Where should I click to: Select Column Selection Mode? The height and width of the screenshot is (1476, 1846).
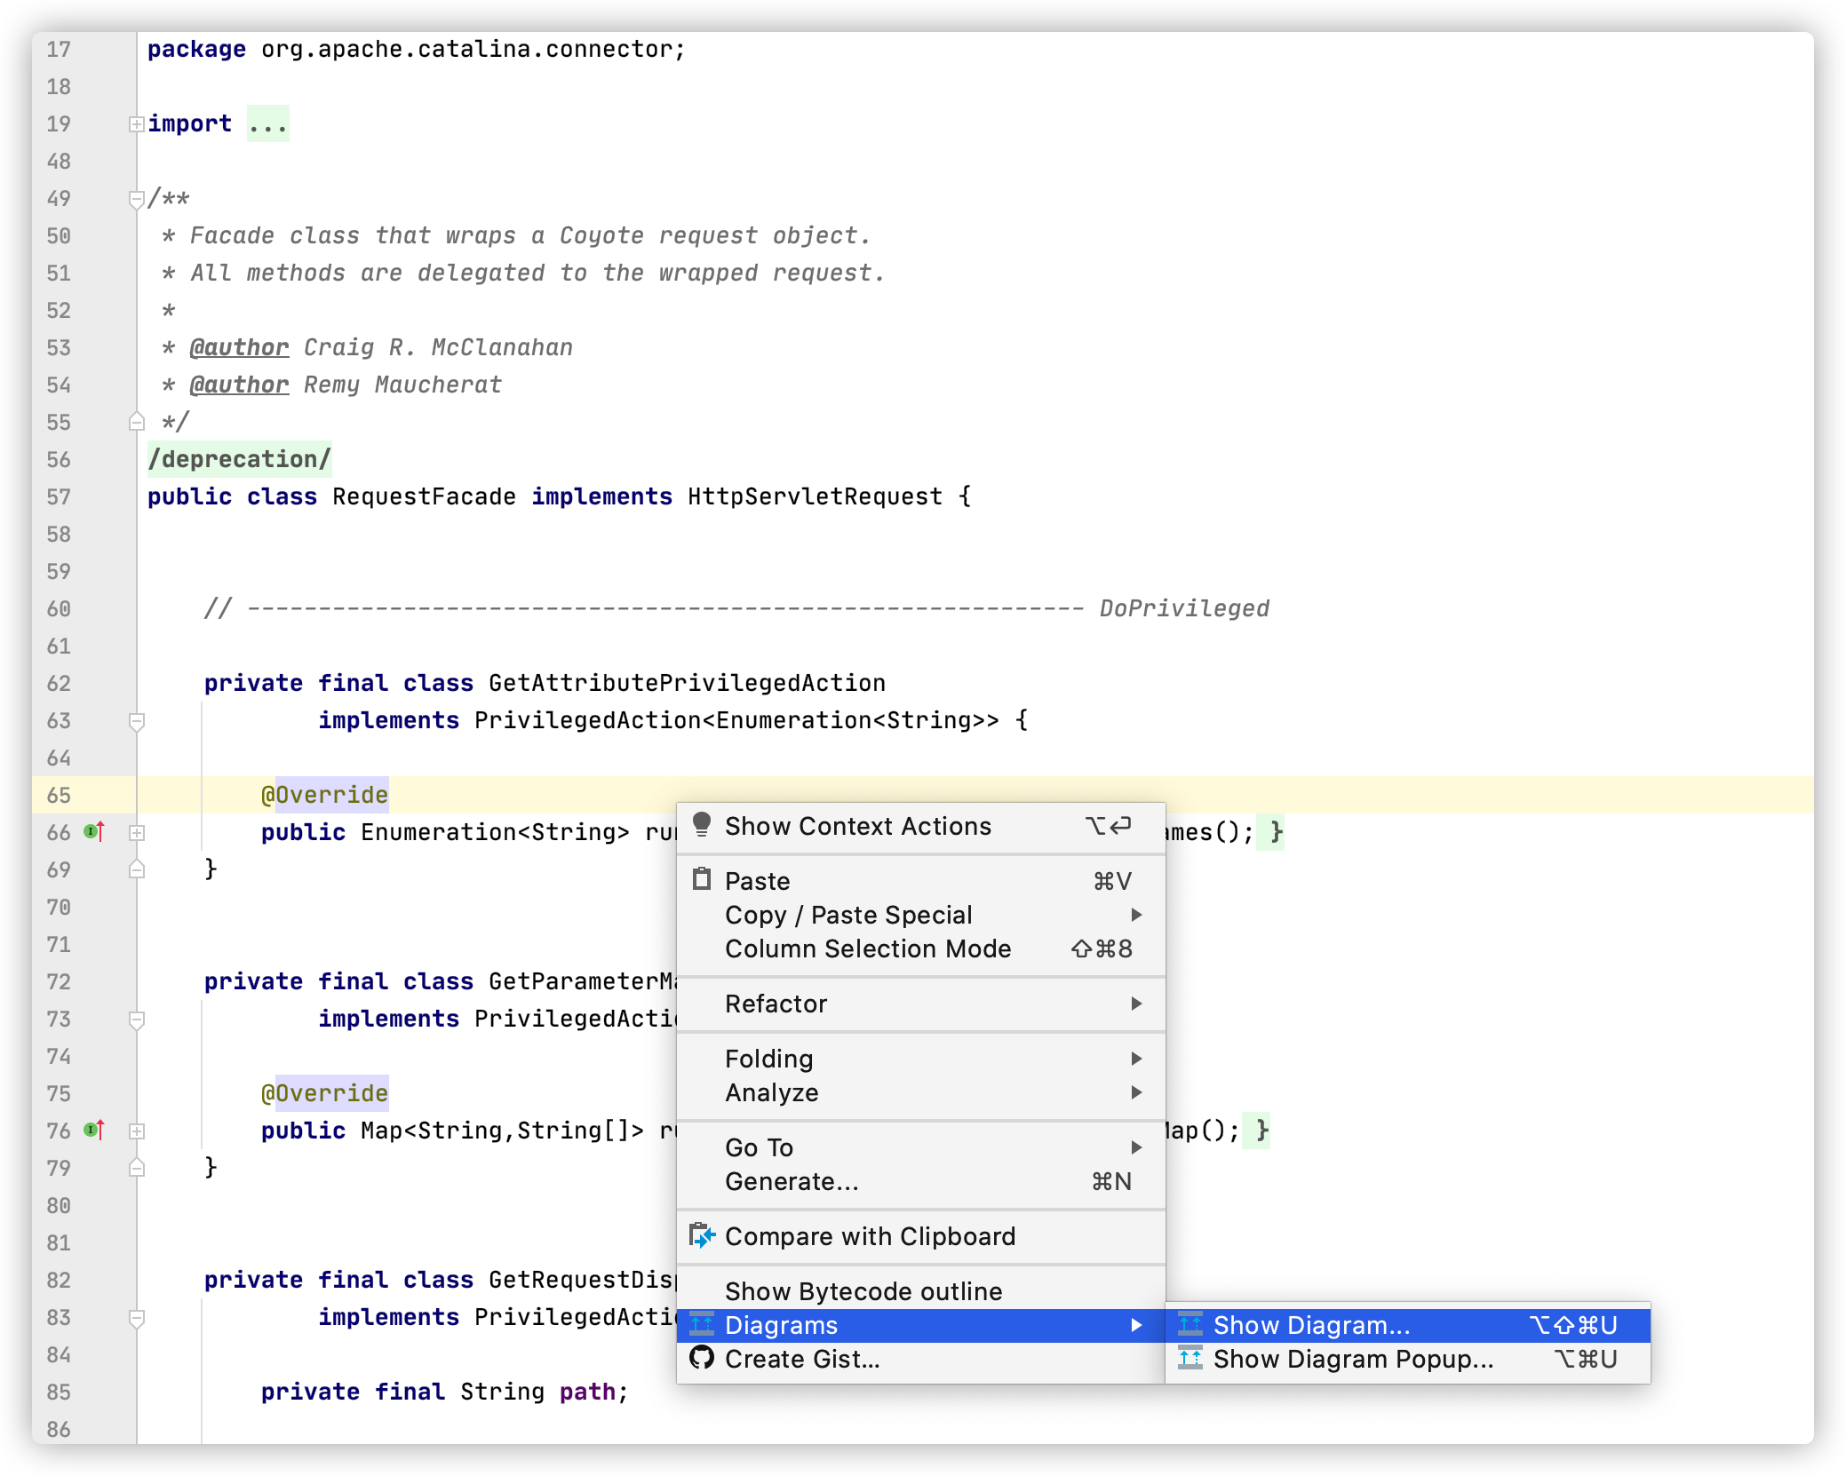point(867,948)
